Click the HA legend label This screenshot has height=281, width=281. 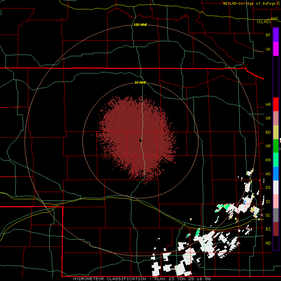(268, 105)
